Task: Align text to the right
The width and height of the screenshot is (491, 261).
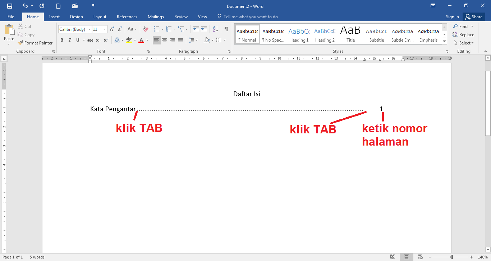Action: coord(173,40)
